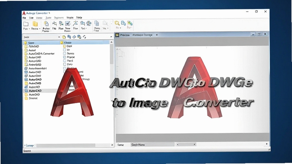Click the toolbar icon labeled File
292x164 pixels.
[54, 23]
